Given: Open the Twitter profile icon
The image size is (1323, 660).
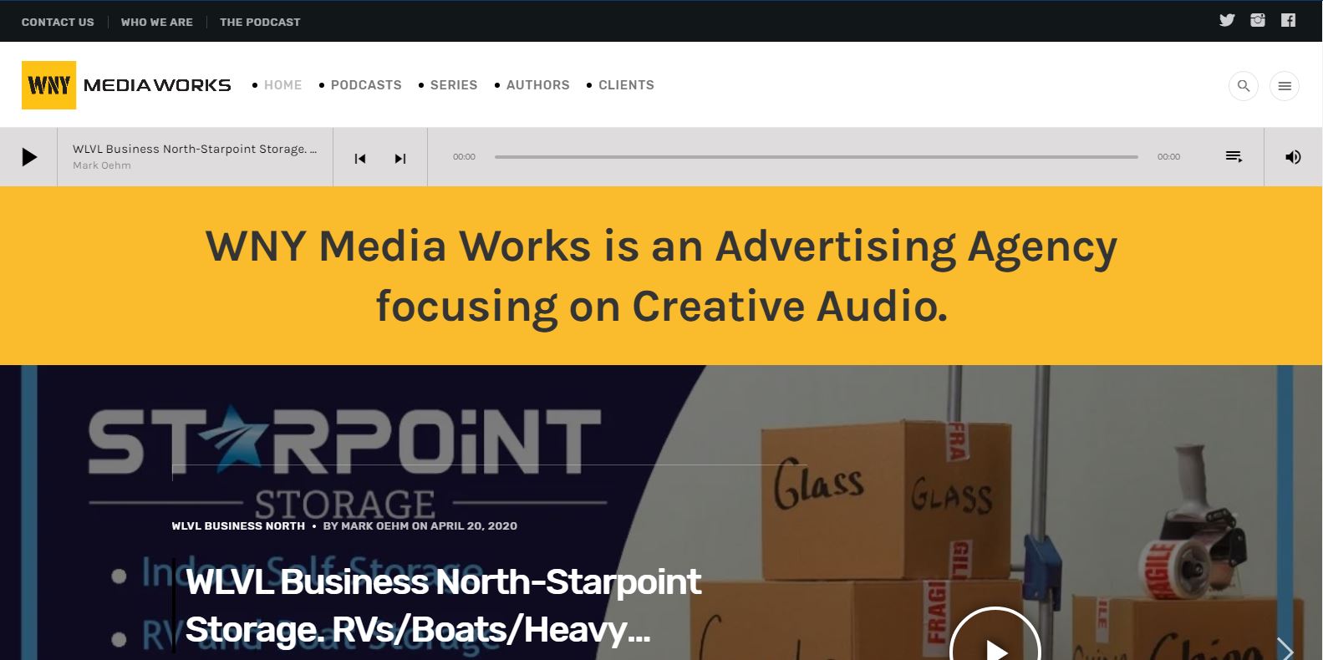Looking at the screenshot, I should 1227,20.
